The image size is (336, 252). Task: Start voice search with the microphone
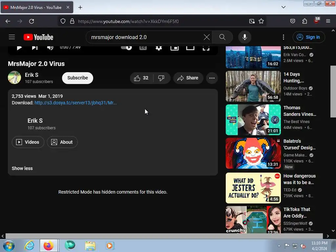coord(245,37)
